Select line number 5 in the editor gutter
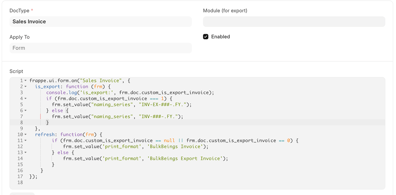This screenshot has height=195, width=396. coord(22,104)
